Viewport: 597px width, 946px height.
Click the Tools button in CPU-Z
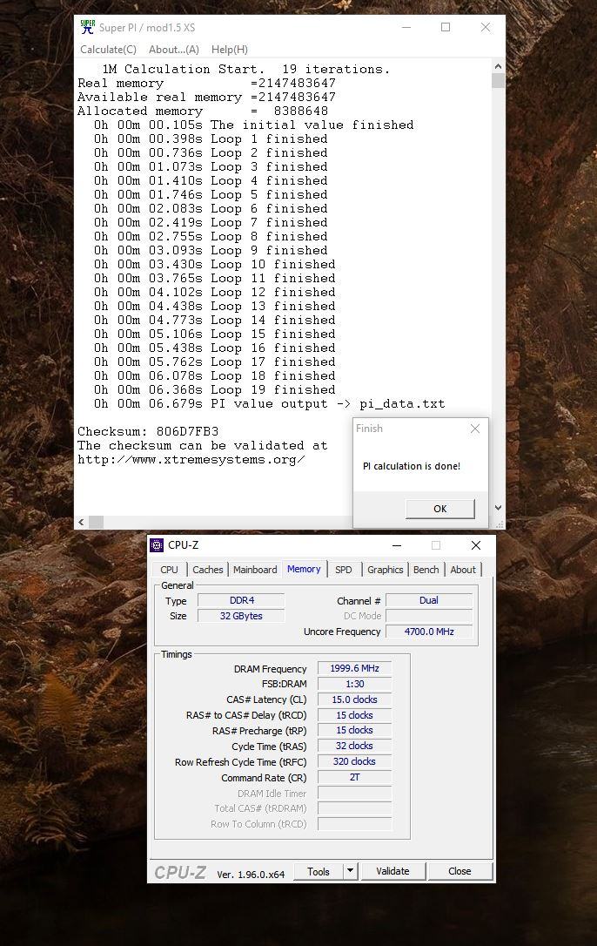[319, 871]
